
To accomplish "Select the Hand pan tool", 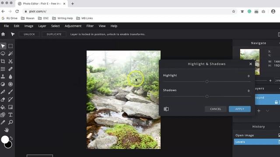I will pyautogui.click(x=7, y=130).
